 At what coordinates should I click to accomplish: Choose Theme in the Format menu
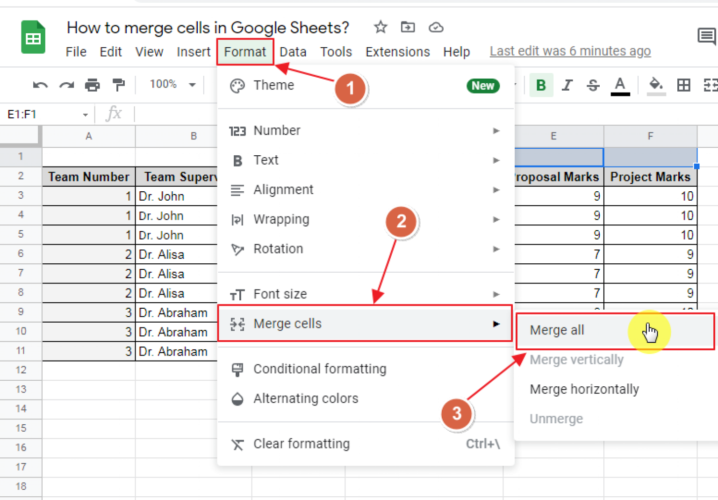coord(366,86)
